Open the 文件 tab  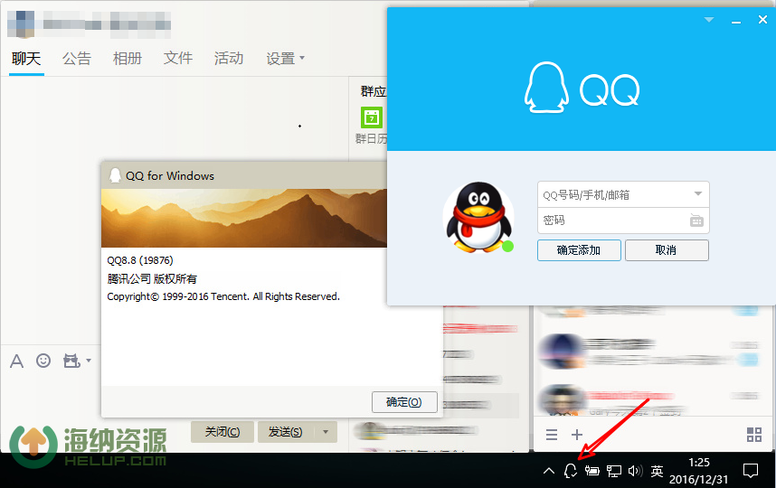pos(177,59)
